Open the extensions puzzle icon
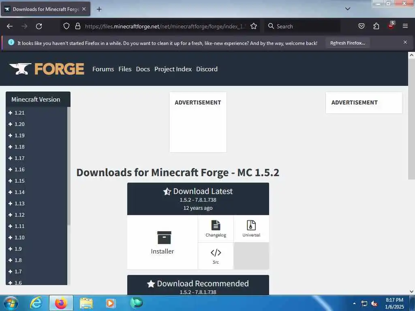This screenshot has width=415, height=311. coord(376,26)
